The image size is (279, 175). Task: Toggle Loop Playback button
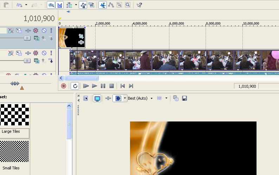tap(75, 86)
